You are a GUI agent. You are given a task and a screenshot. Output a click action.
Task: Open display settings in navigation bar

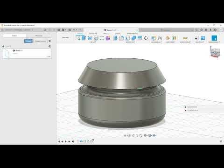[146, 136]
